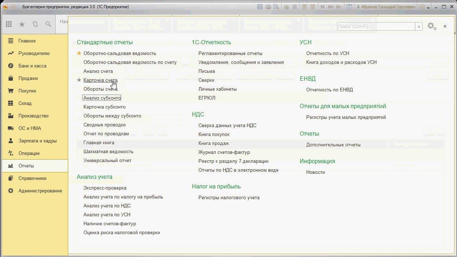Open the Главное section
The width and height of the screenshot is (457, 257).
[35, 41]
